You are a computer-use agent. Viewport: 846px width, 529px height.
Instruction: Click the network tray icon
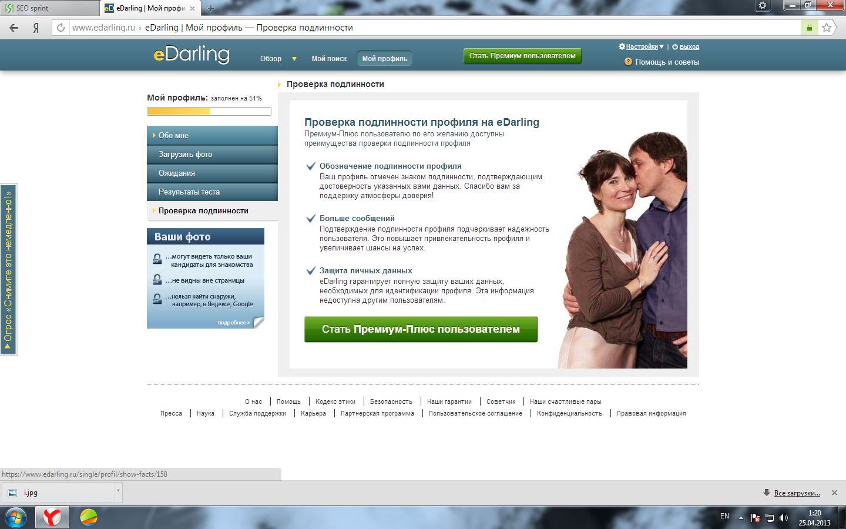click(x=769, y=518)
